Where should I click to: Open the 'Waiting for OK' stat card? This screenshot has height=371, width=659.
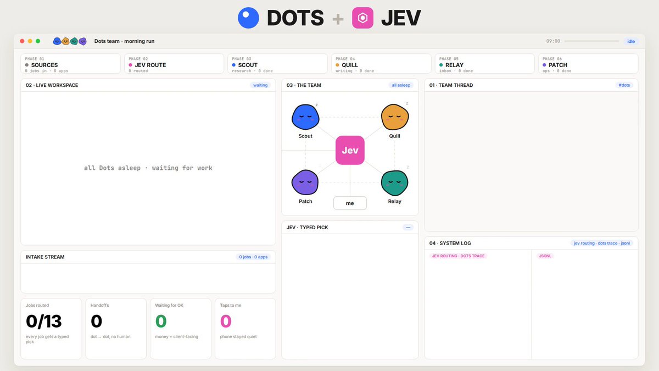point(181,329)
